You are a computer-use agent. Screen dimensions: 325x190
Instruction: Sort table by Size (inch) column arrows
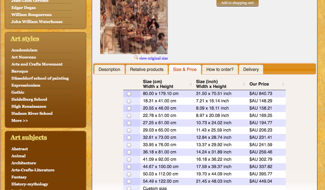pos(244,84)
